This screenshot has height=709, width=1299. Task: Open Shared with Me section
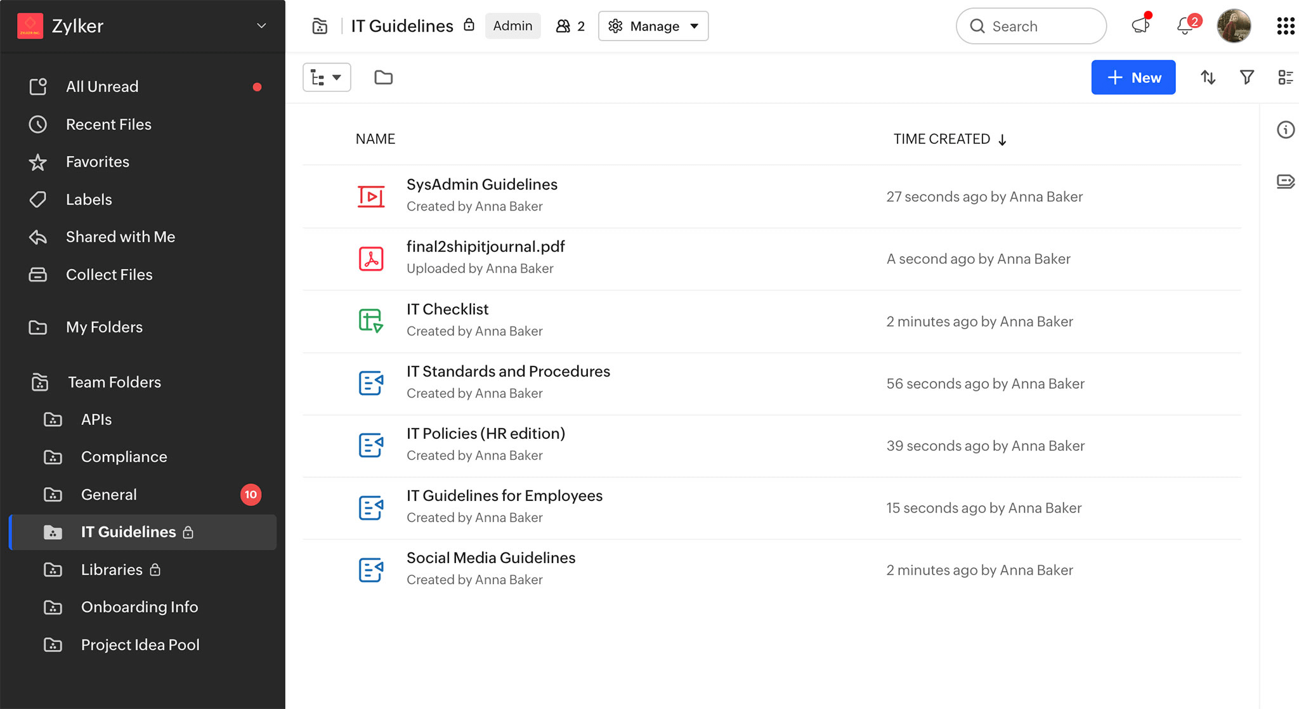tap(120, 237)
